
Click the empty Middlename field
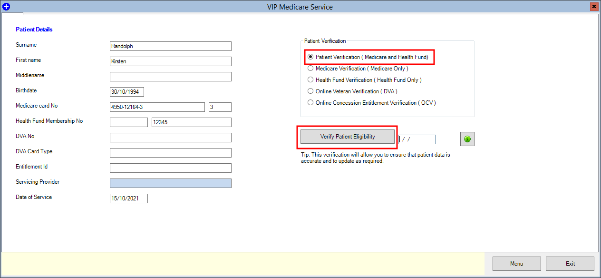point(171,77)
